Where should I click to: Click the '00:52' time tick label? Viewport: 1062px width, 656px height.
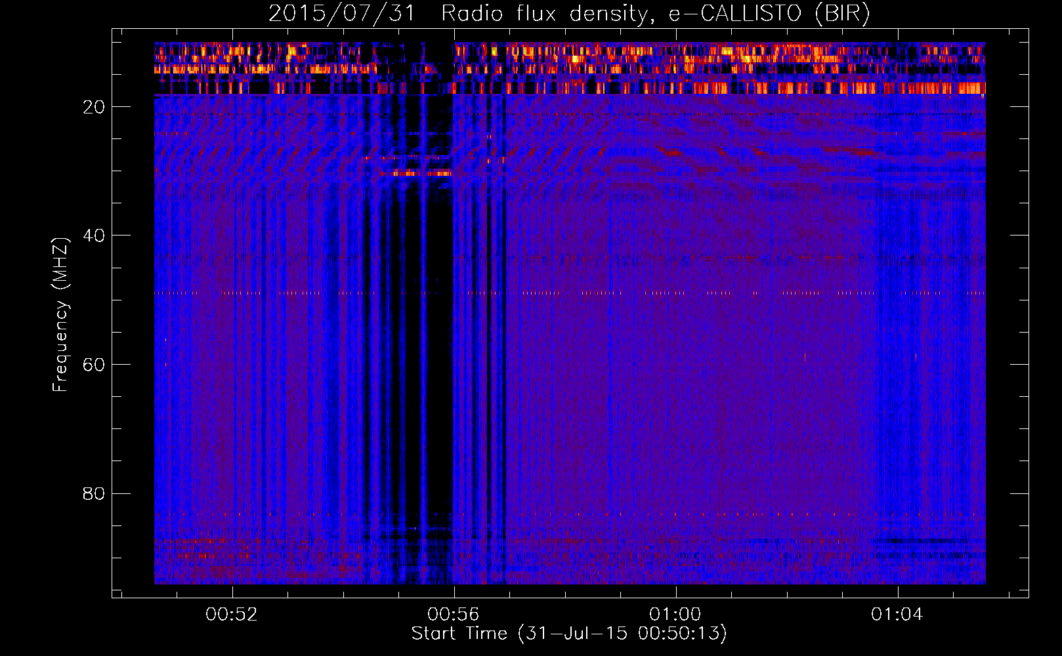click(x=232, y=615)
